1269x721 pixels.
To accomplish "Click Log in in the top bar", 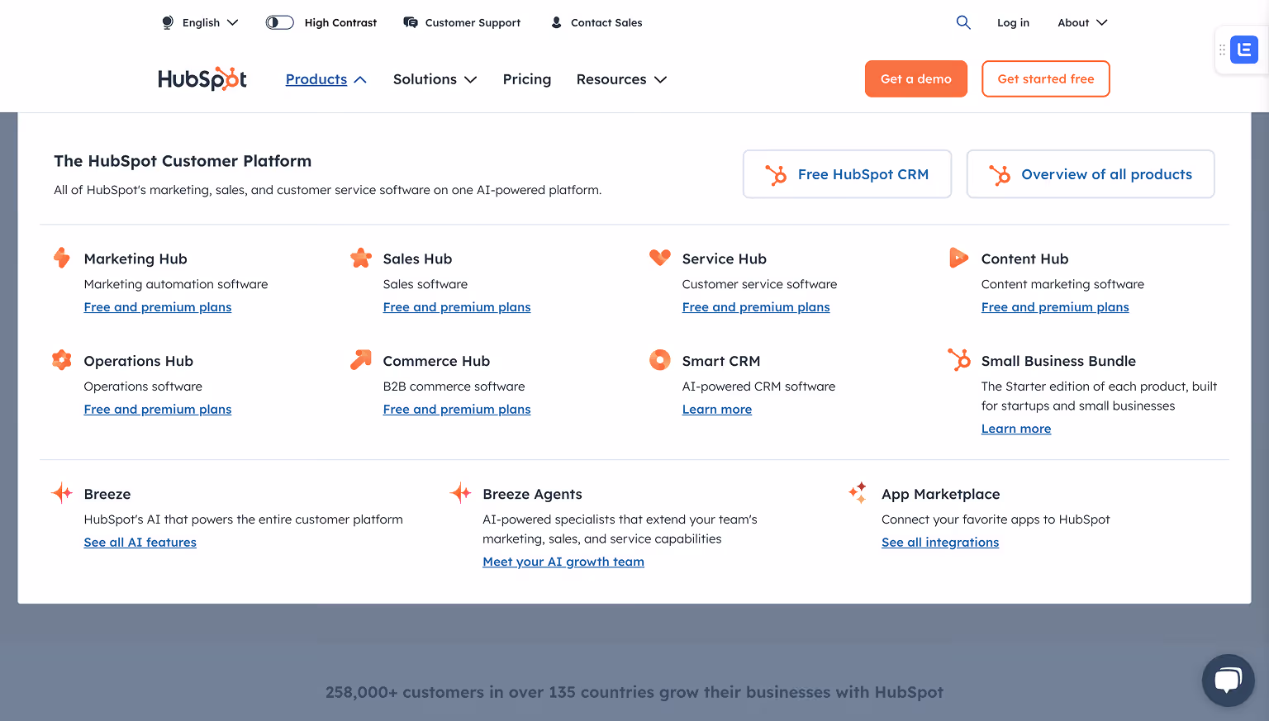I will point(1014,22).
